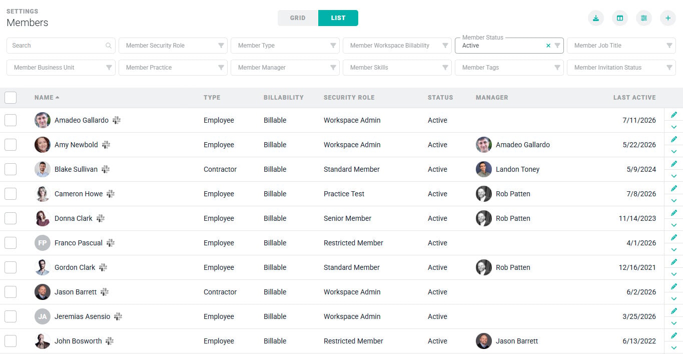Edit Amadeo Gallardo with pencil icon
The height and width of the screenshot is (354, 683).
coord(674,115)
